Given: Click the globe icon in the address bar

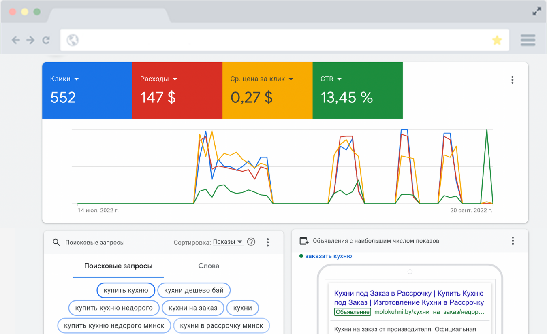Looking at the screenshot, I should 73,40.
